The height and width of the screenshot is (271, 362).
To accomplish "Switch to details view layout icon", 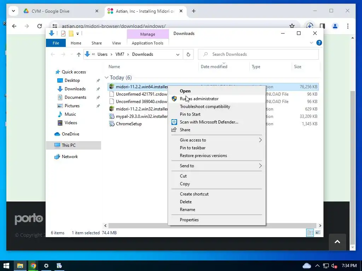I will pos(310,233).
